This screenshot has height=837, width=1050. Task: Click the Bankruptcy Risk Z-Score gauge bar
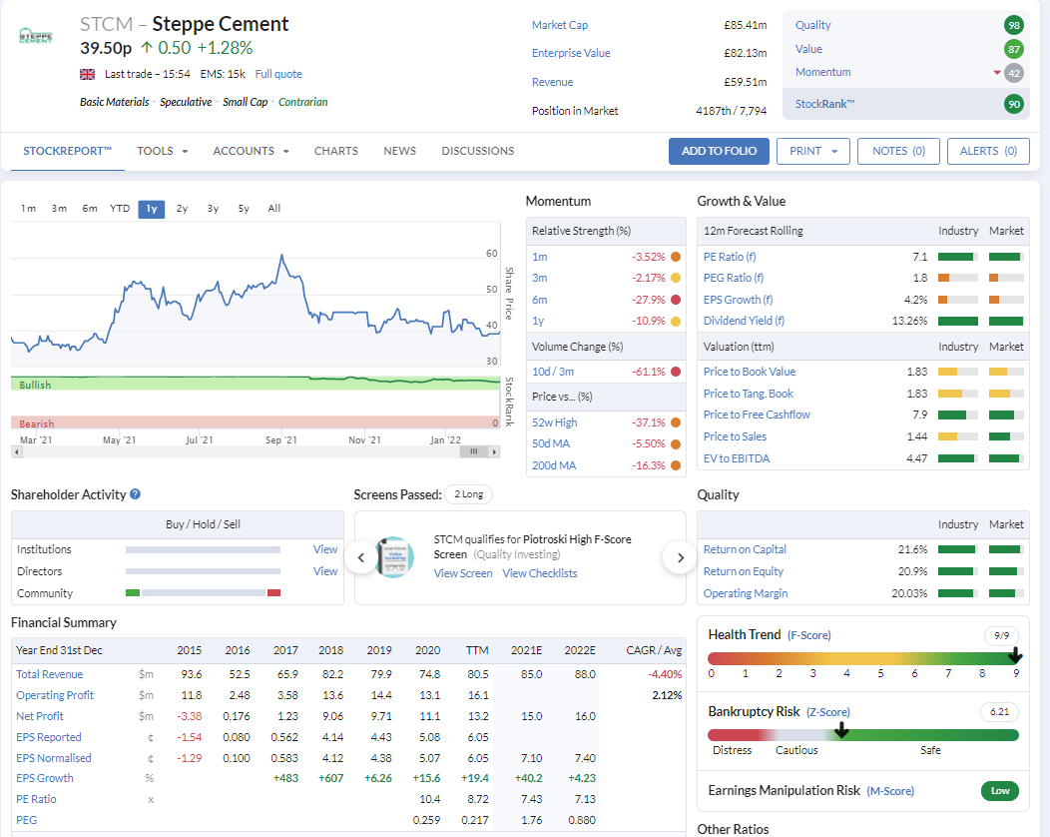coord(863,735)
